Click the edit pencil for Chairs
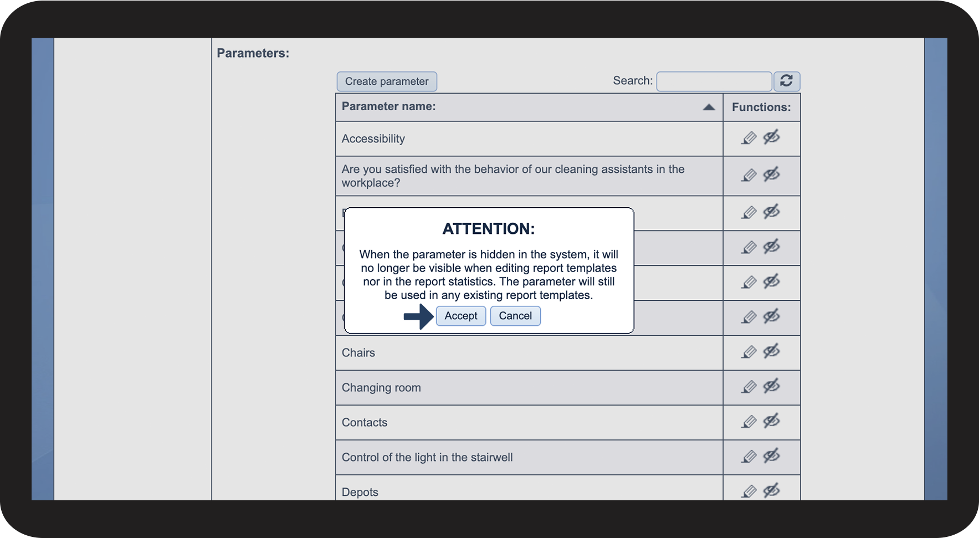This screenshot has height=538, width=979. pyautogui.click(x=749, y=352)
